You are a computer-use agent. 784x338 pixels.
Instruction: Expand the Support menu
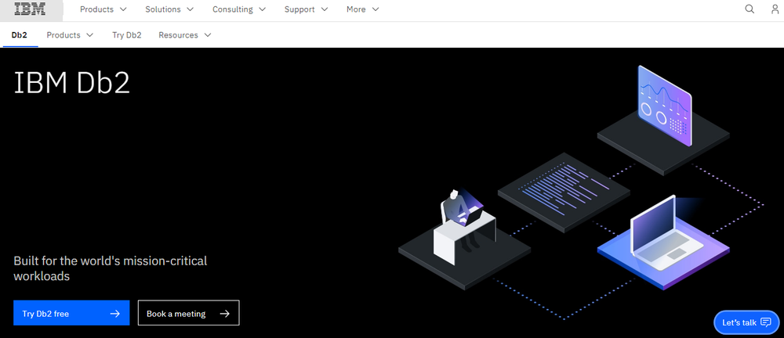coord(306,9)
